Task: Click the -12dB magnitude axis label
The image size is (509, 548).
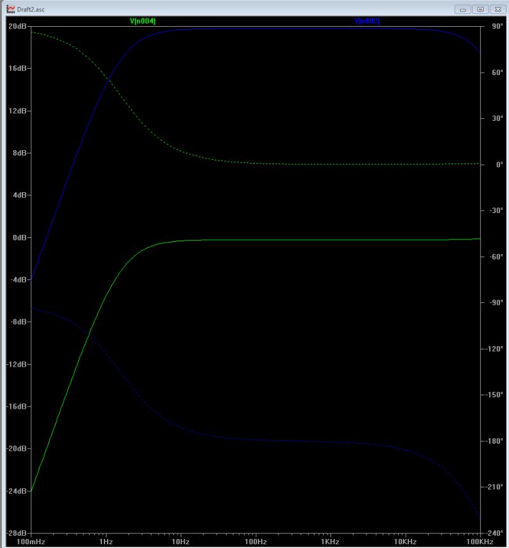Action: click(x=17, y=364)
